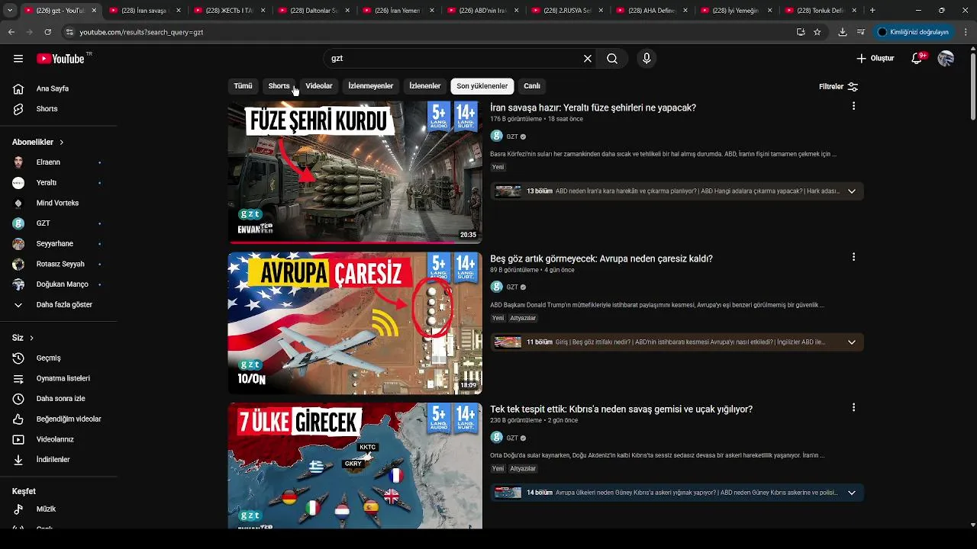Reload the page in browser

(x=47, y=32)
